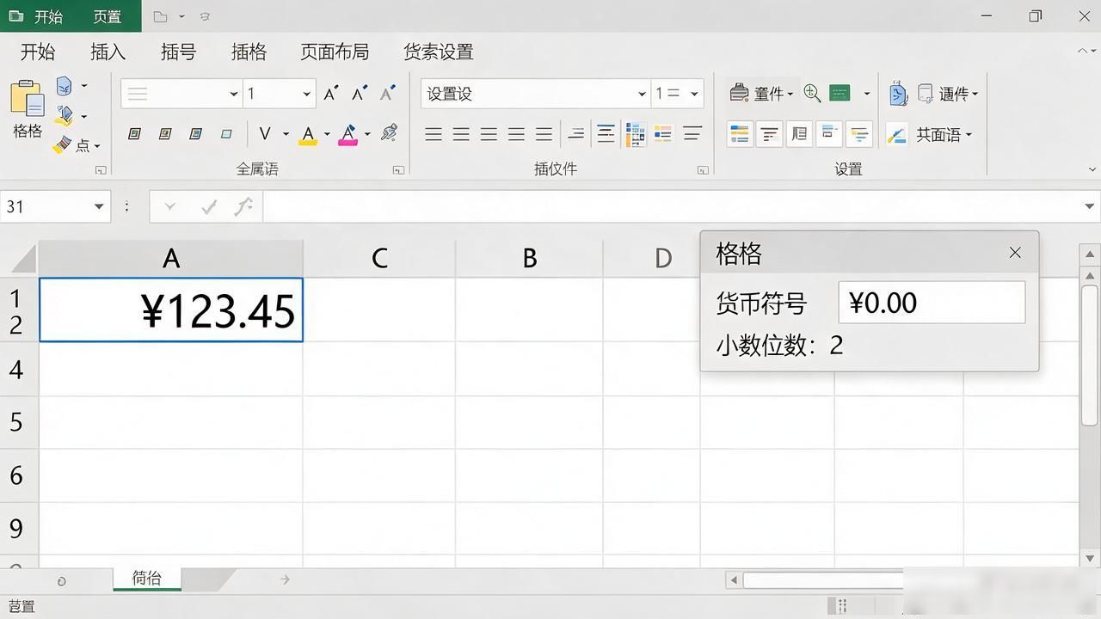Open the font size dropdown showing 1
The image size is (1101, 619).
click(306, 94)
